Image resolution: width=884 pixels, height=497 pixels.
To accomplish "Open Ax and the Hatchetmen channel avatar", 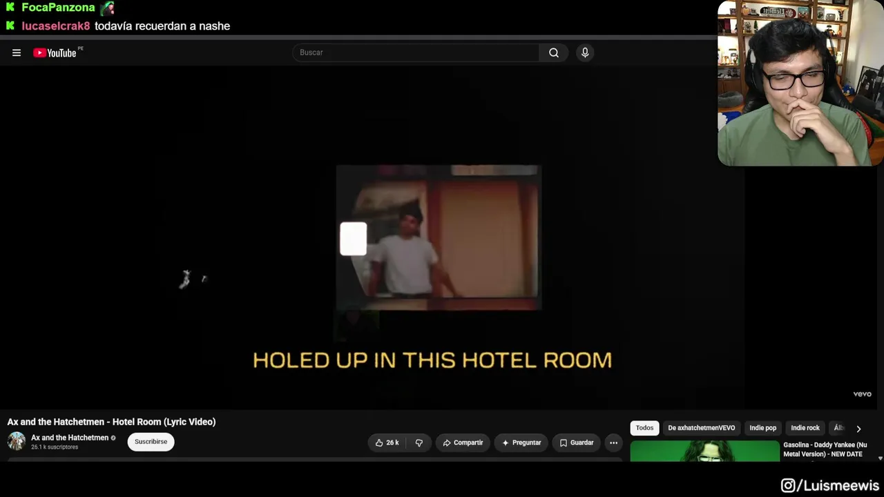I will [x=17, y=441].
